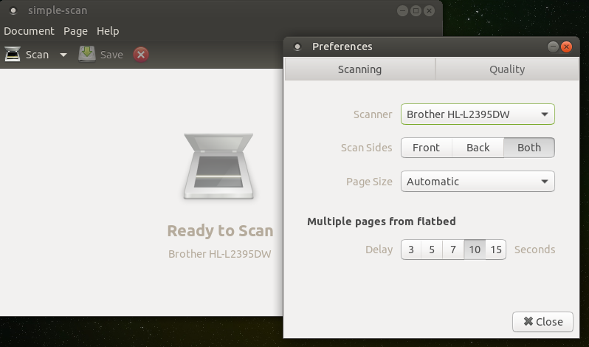Viewport: 589px width, 347px height.
Task: Click the Save icon in toolbar
Action: pos(87,54)
